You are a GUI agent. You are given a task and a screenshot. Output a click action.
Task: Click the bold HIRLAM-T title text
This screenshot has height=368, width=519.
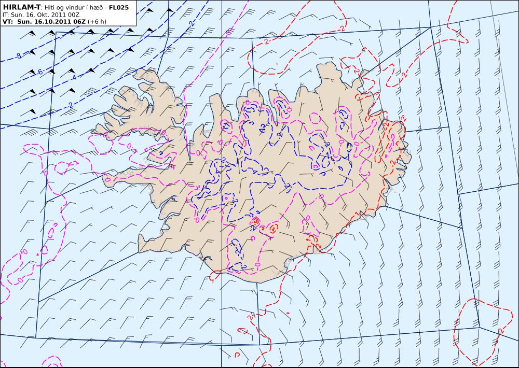pos(21,7)
